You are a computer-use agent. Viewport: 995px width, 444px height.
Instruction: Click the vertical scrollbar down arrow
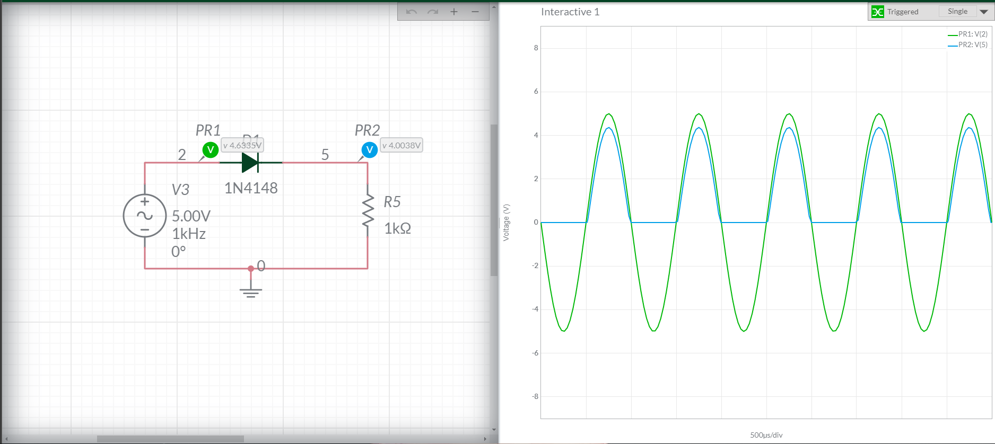tap(494, 430)
